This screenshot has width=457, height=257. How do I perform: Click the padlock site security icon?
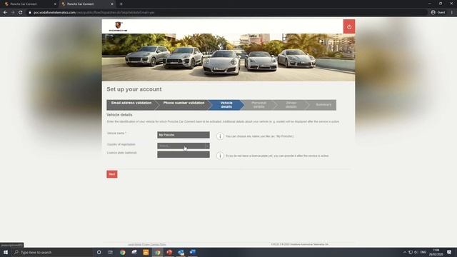[30, 13]
